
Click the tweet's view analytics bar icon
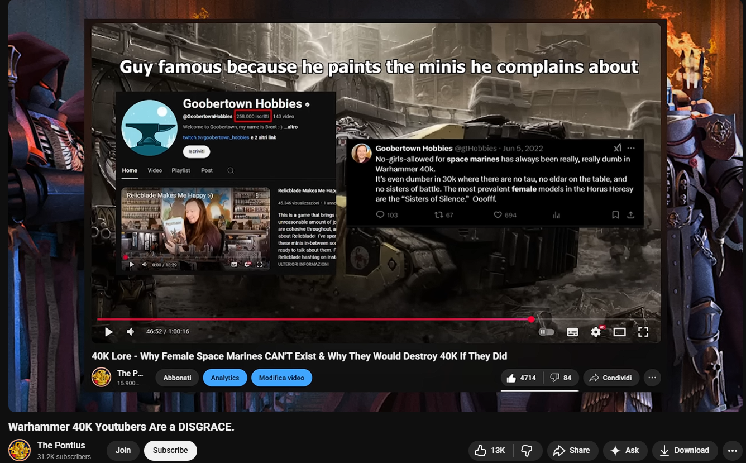(556, 215)
